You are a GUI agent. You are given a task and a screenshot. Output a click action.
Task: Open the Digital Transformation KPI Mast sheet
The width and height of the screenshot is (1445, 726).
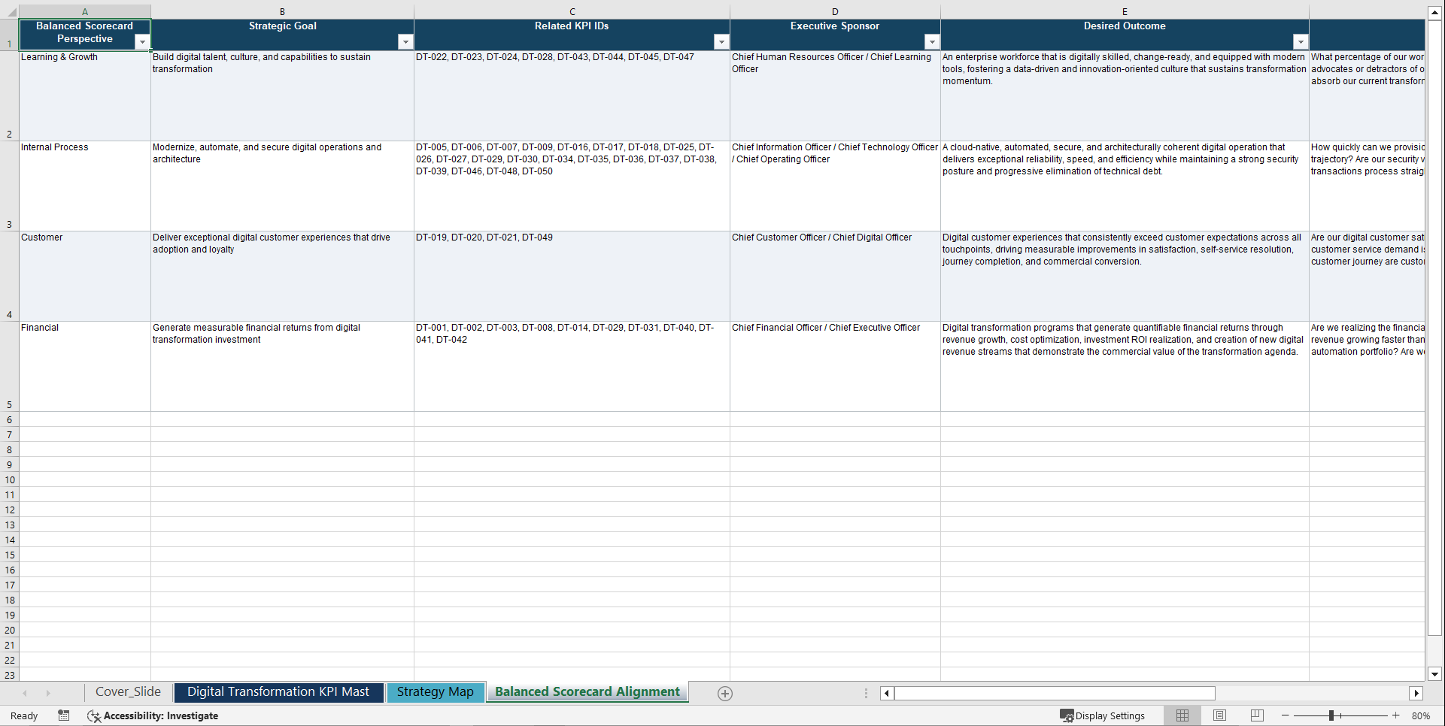tap(278, 692)
